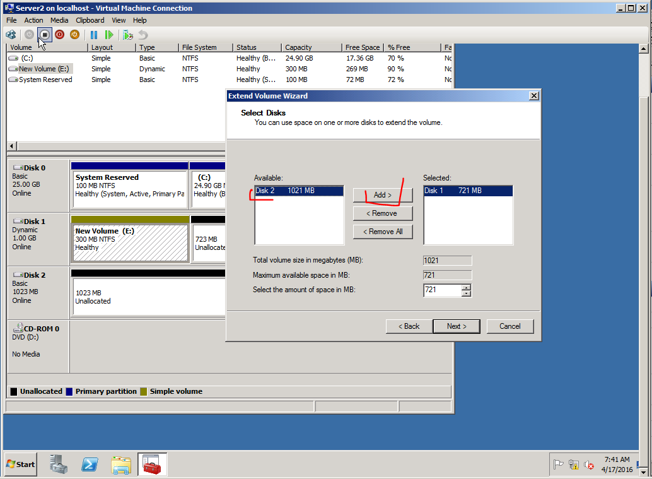652x479 pixels.
Task: Click the taskbar clock showing 7:41 AM
Action: click(617, 464)
